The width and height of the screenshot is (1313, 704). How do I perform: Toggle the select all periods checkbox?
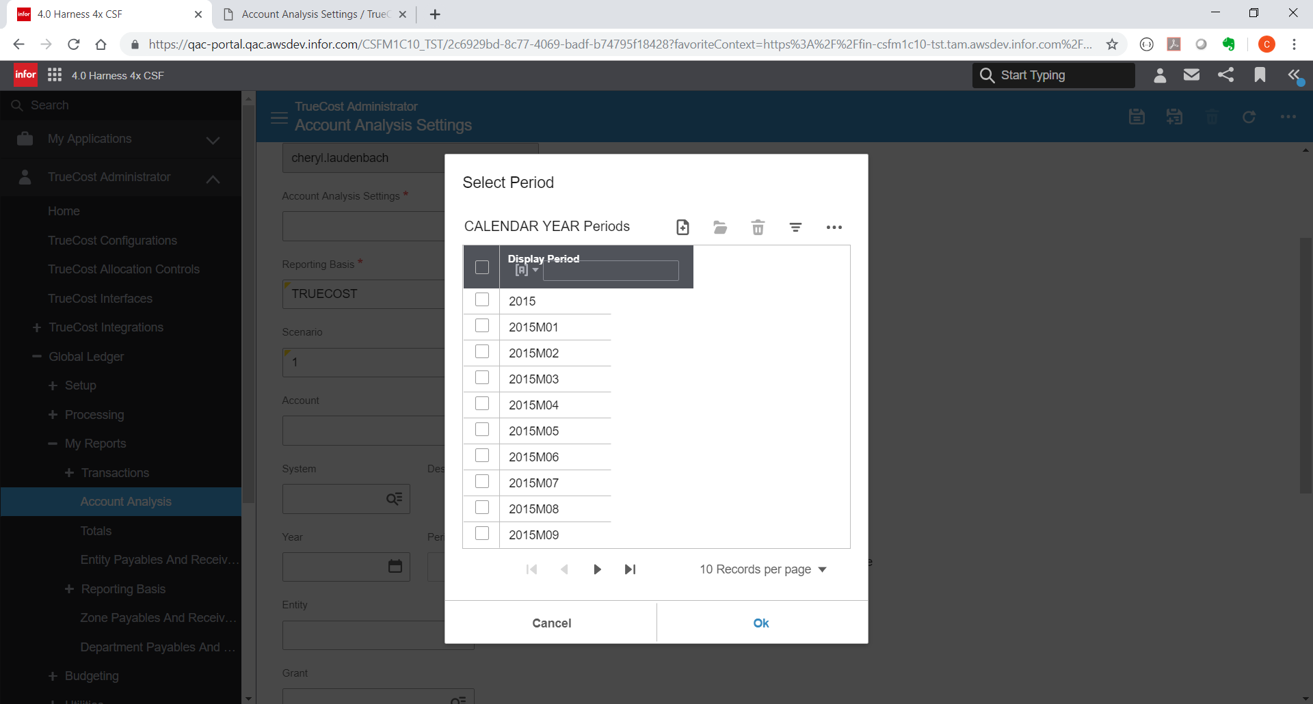[482, 267]
